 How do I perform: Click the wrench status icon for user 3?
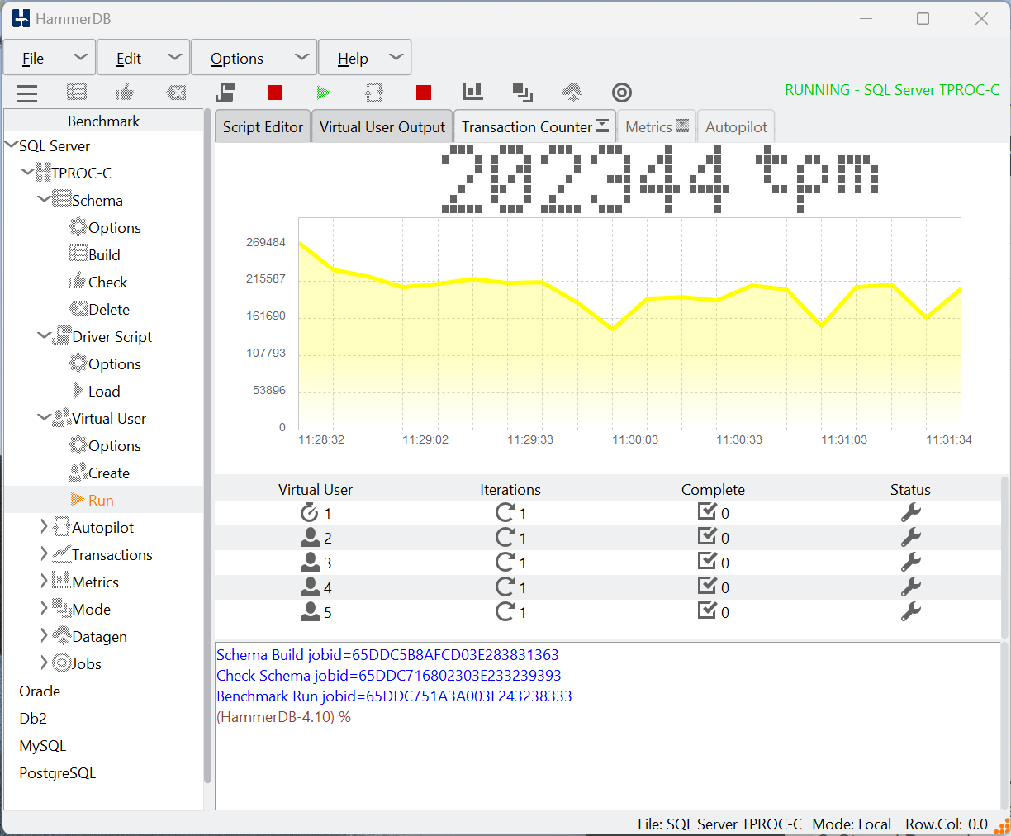click(910, 562)
